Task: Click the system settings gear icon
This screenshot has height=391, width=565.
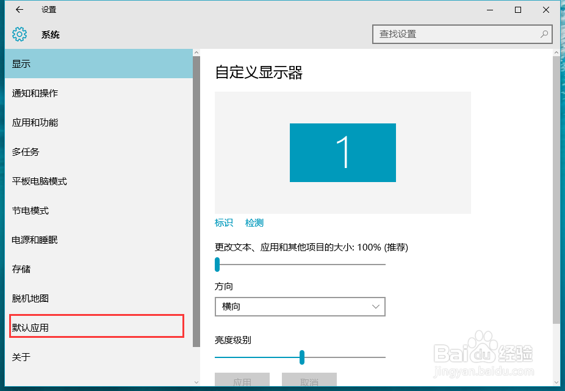Action: pyautogui.click(x=19, y=34)
